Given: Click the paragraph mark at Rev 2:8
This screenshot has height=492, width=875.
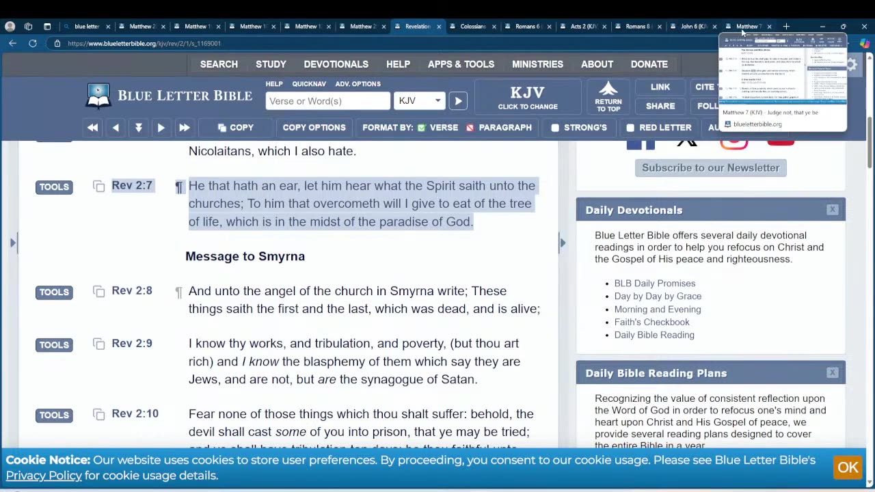Looking at the screenshot, I should click(179, 292).
